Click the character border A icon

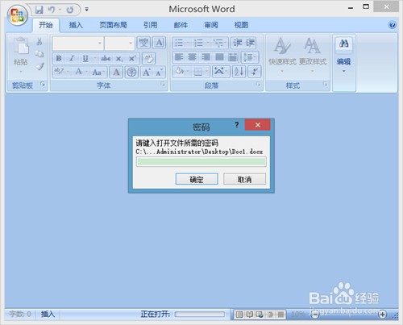click(x=160, y=43)
